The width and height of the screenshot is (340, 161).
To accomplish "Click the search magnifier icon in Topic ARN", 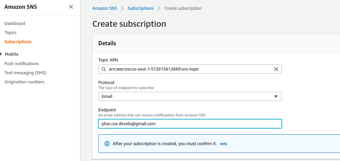I will [x=103, y=69].
